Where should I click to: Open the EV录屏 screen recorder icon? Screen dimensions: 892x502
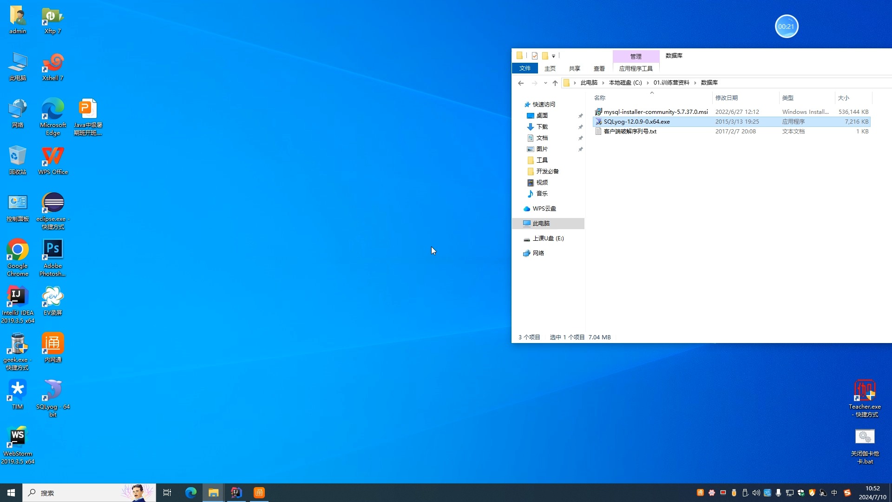(52, 301)
